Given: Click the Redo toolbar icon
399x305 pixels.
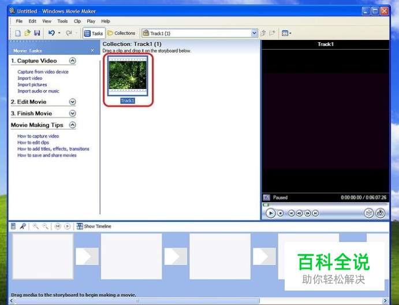Looking at the screenshot, I should [69, 33].
